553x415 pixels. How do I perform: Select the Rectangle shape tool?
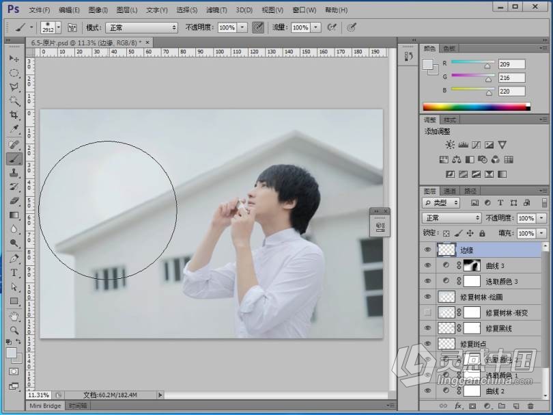click(x=14, y=301)
